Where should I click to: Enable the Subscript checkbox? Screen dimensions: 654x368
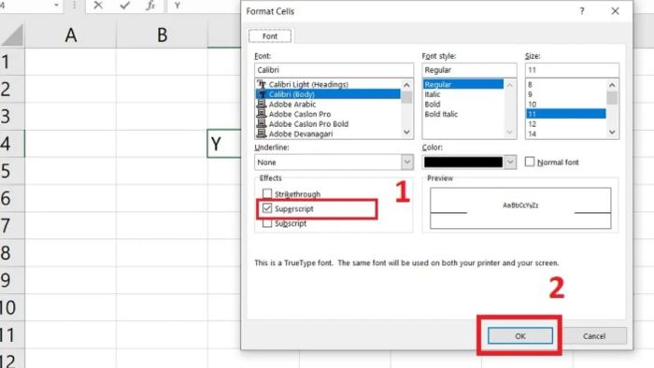point(267,223)
